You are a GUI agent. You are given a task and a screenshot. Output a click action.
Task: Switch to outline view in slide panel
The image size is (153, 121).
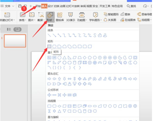tap(9, 29)
